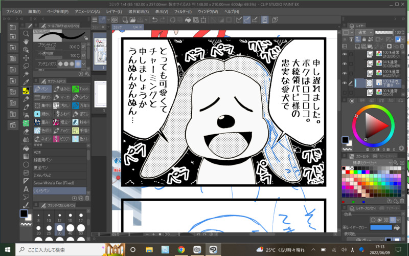This screenshot has height=256, width=409.
Task: Switch to the カラーヒストリー tab
Action: coord(384,156)
